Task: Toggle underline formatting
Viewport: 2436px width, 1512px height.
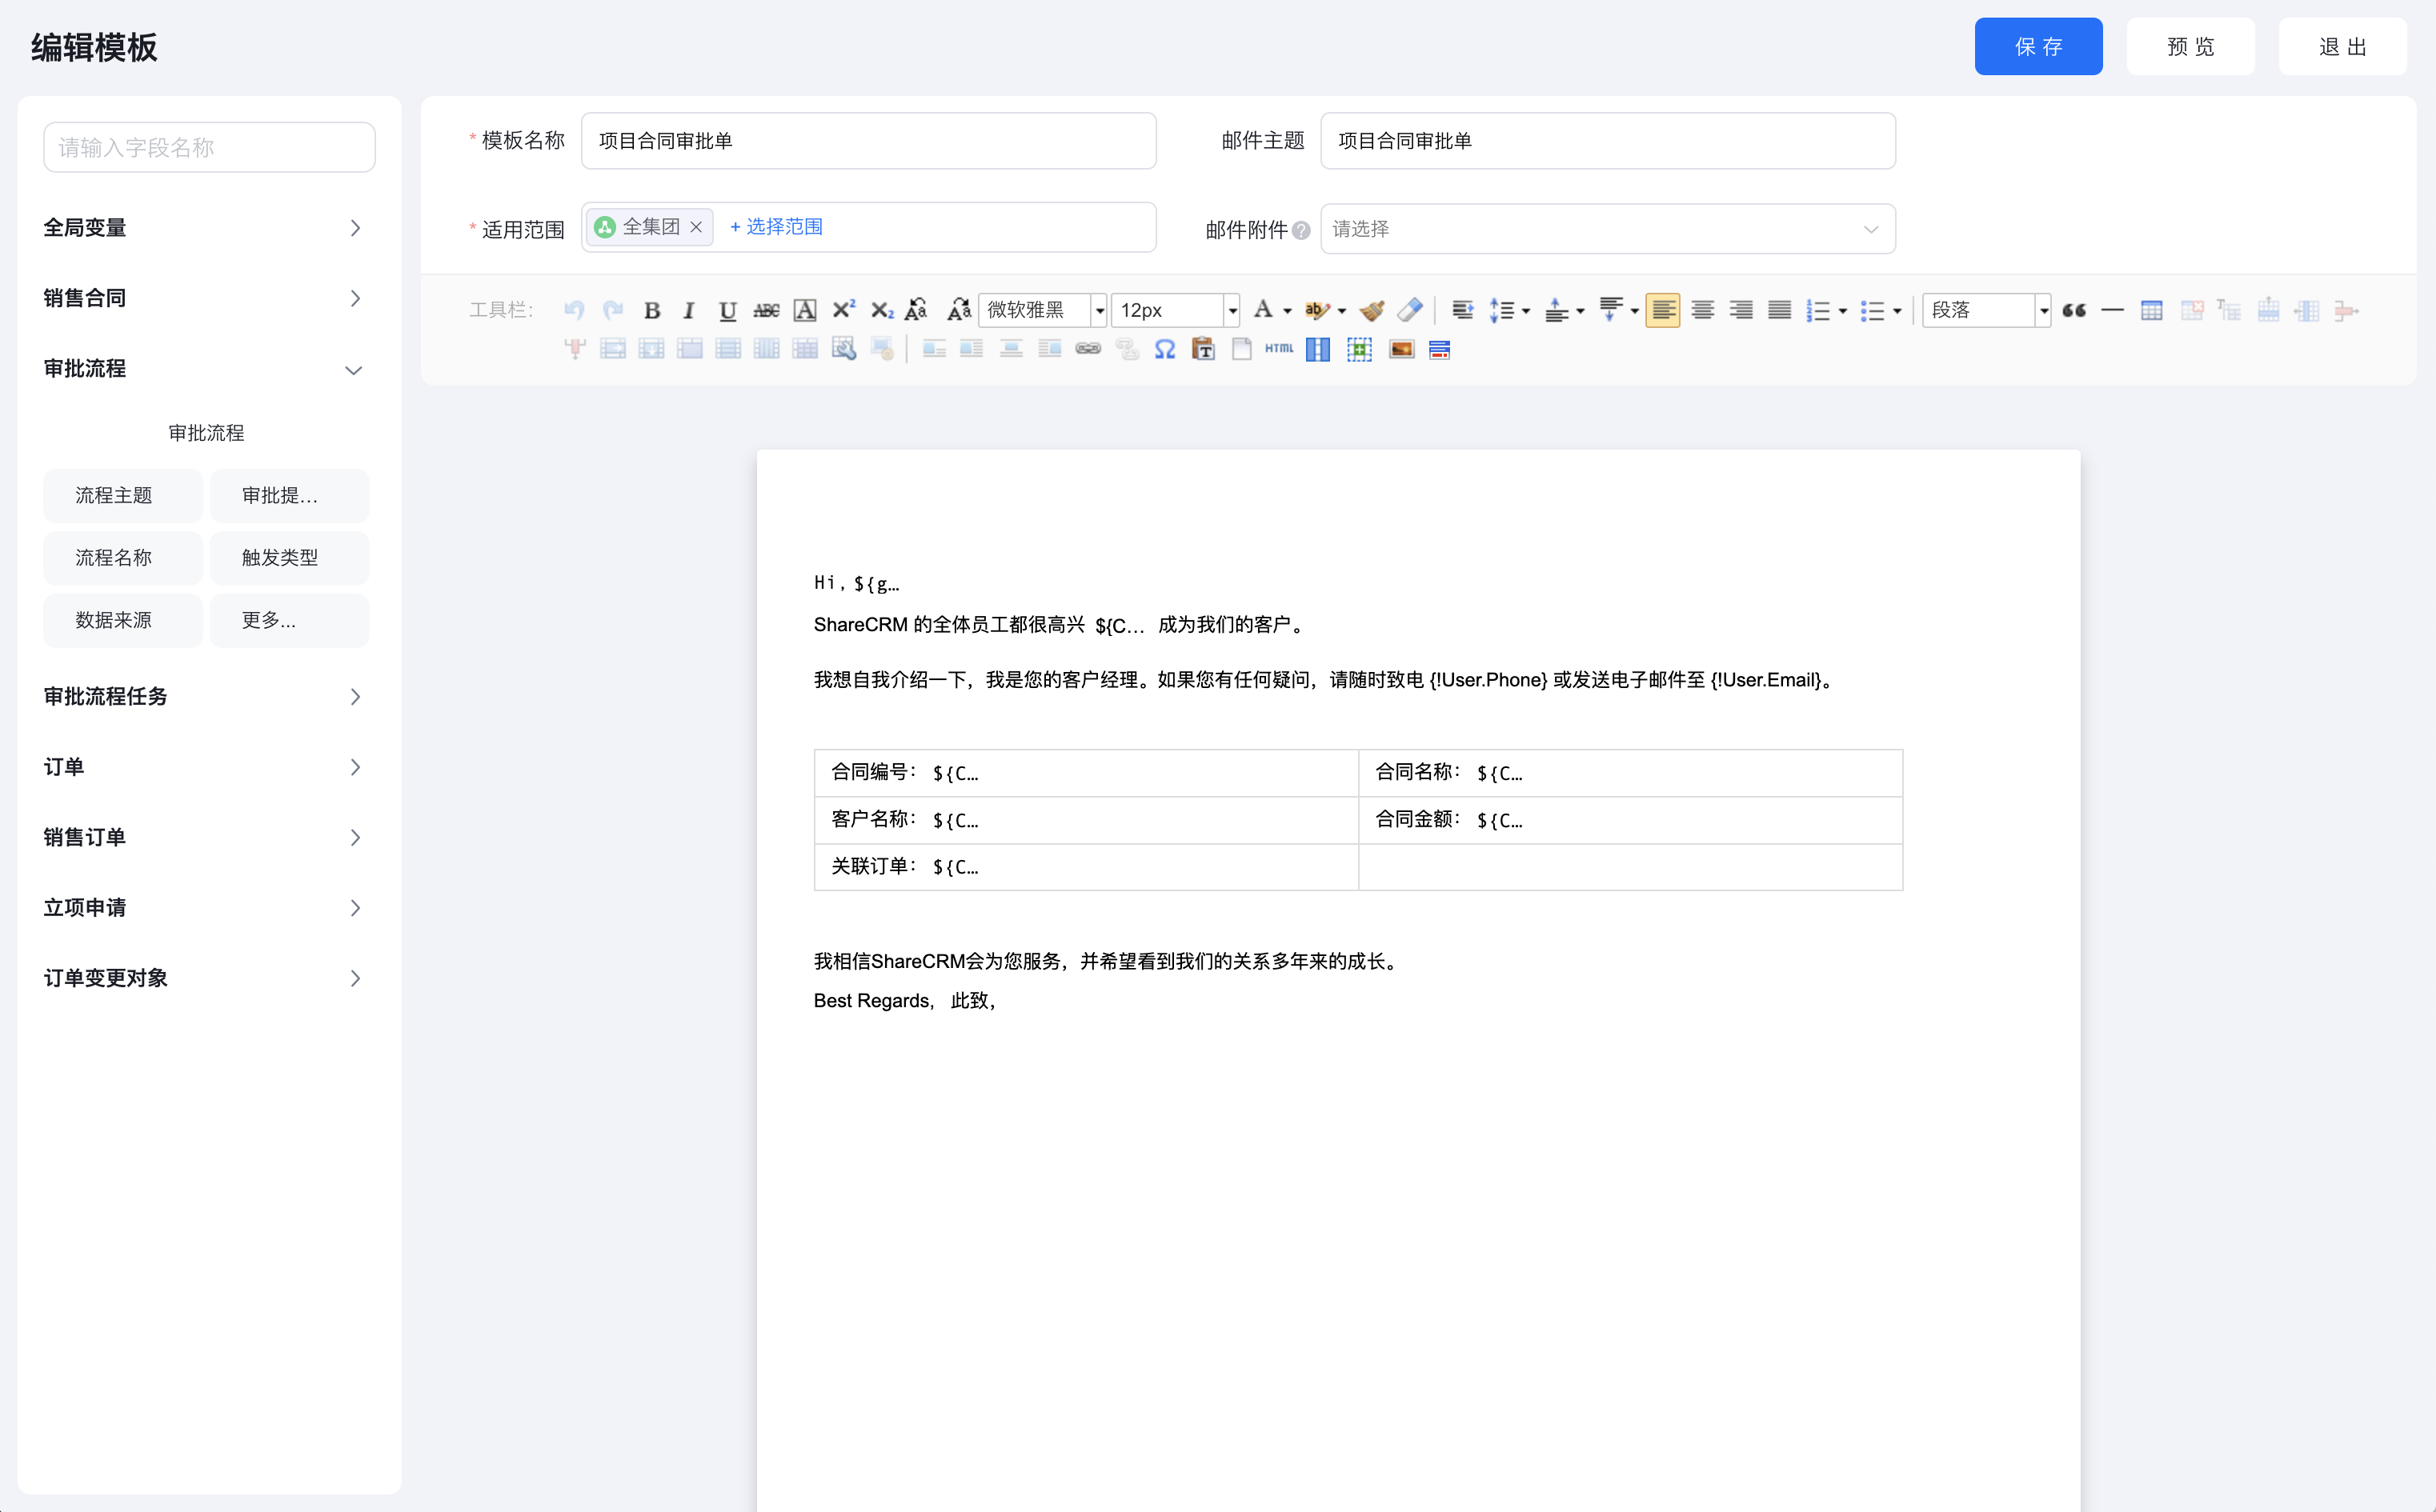Action: pyautogui.click(x=727, y=311)
